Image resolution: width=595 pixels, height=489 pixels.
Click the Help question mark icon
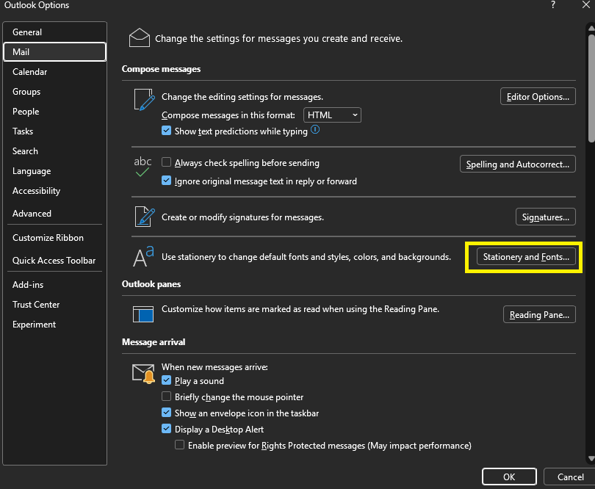point(553,5)
